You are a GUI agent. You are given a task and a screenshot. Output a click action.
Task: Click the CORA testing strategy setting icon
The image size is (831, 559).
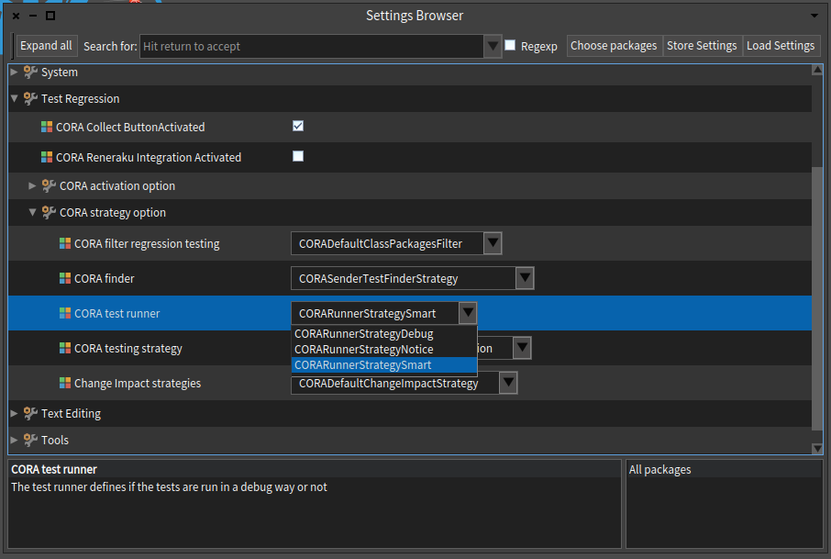coord(64,348)
